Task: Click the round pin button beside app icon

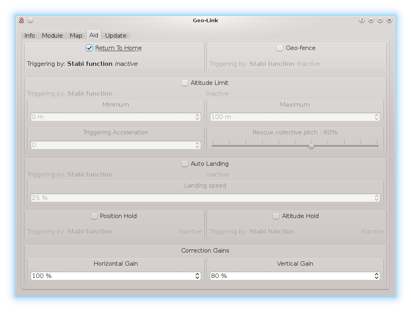Action: (31, 20)
